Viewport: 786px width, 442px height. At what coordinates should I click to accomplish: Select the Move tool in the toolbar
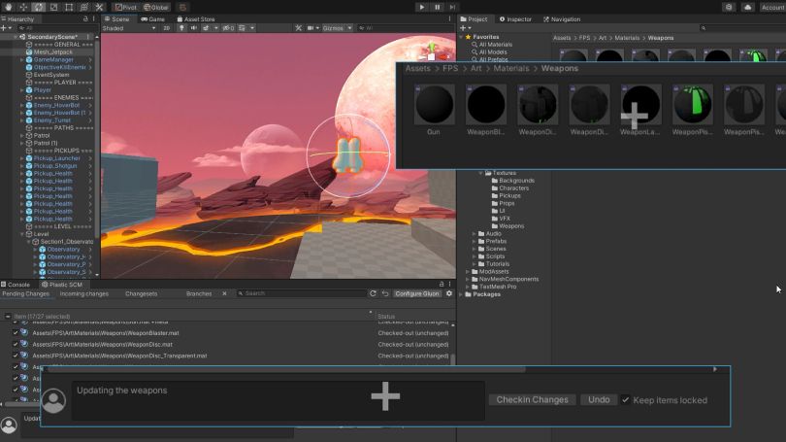[x=23, y=7]
